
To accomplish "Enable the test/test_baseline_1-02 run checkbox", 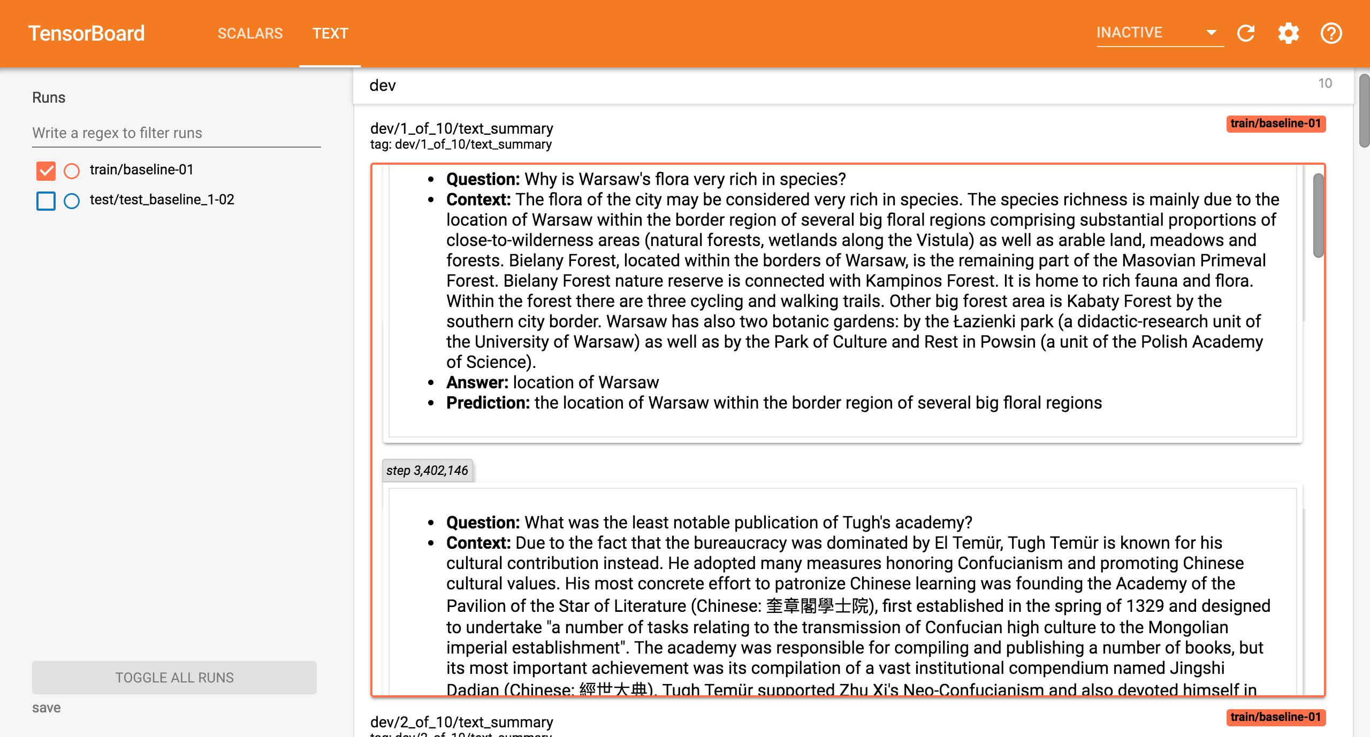I will coord(46,201).
